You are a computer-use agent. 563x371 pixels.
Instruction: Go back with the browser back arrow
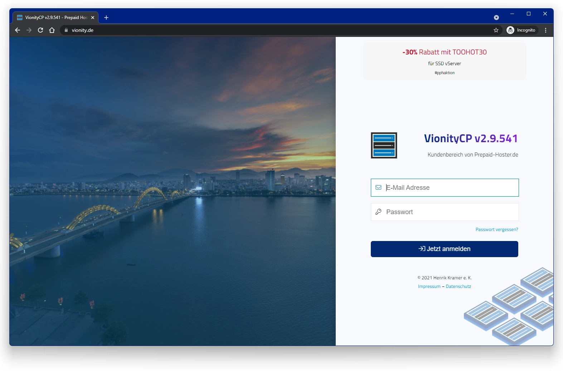point(18,30)
